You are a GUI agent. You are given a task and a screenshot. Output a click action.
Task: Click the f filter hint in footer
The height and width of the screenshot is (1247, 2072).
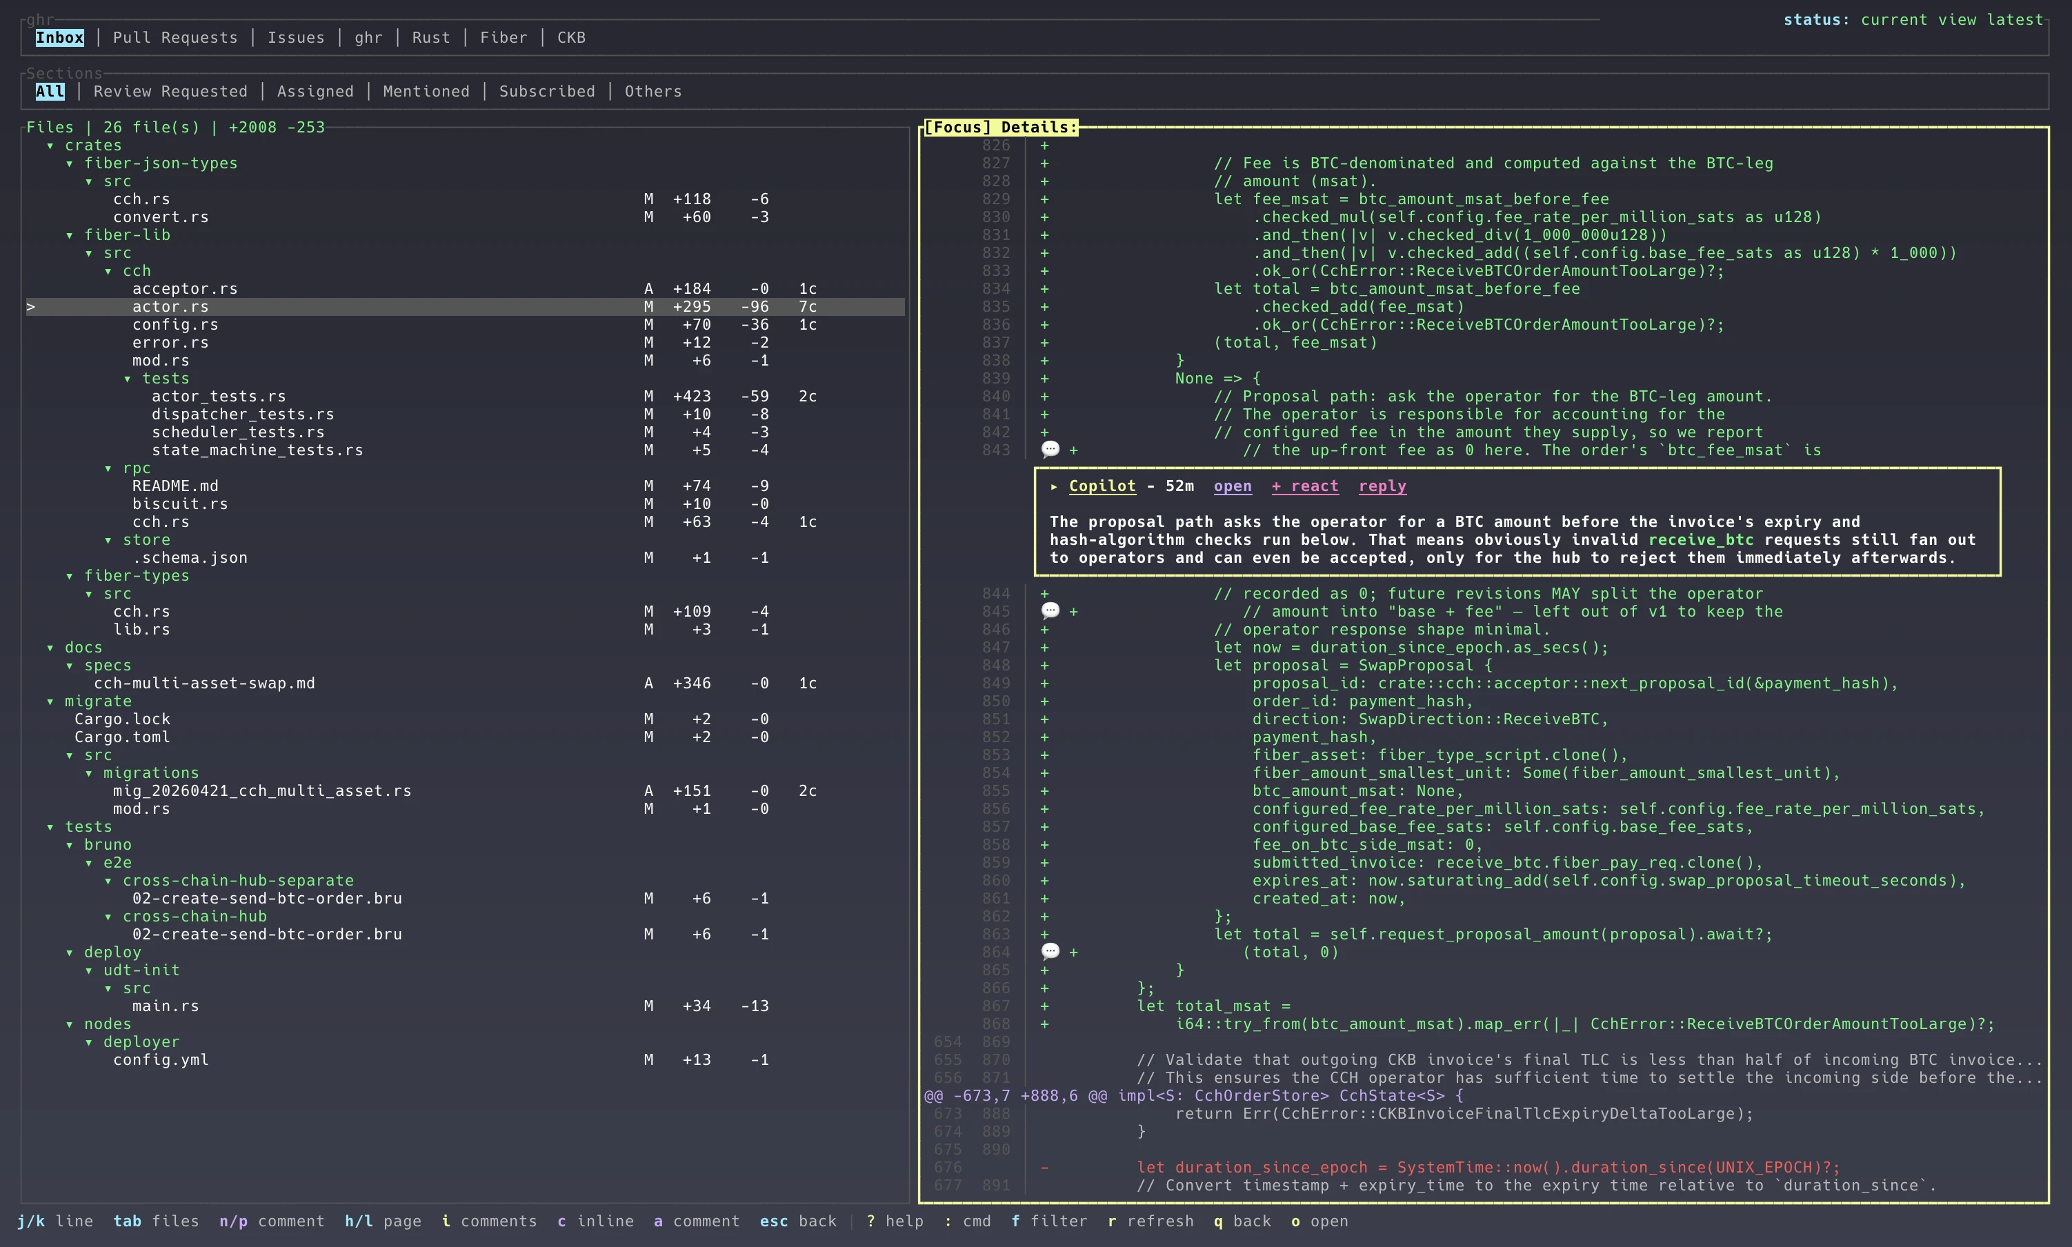tap(1048, 1221)
